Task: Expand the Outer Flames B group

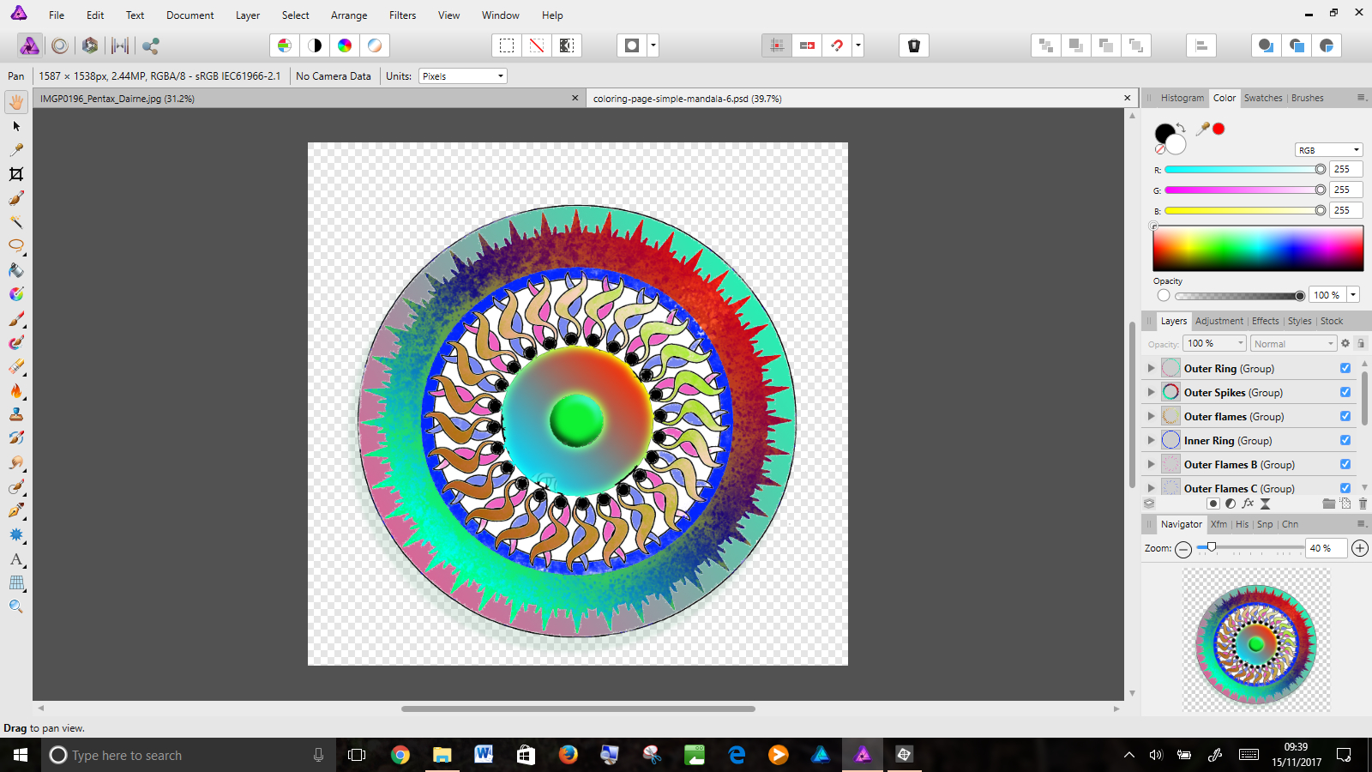Action: click(1152, 464)
